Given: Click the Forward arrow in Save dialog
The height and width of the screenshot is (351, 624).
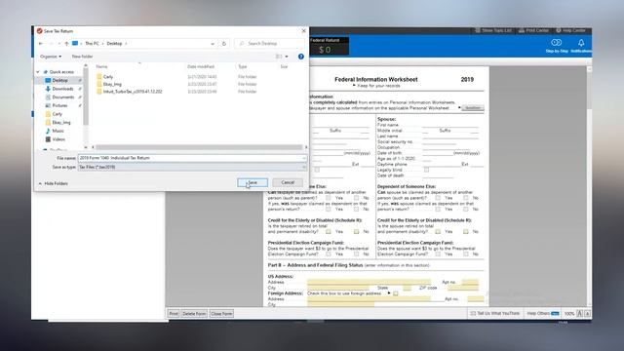Looking at the screenshot, I should pyautogui.click(x=51, y=43).
